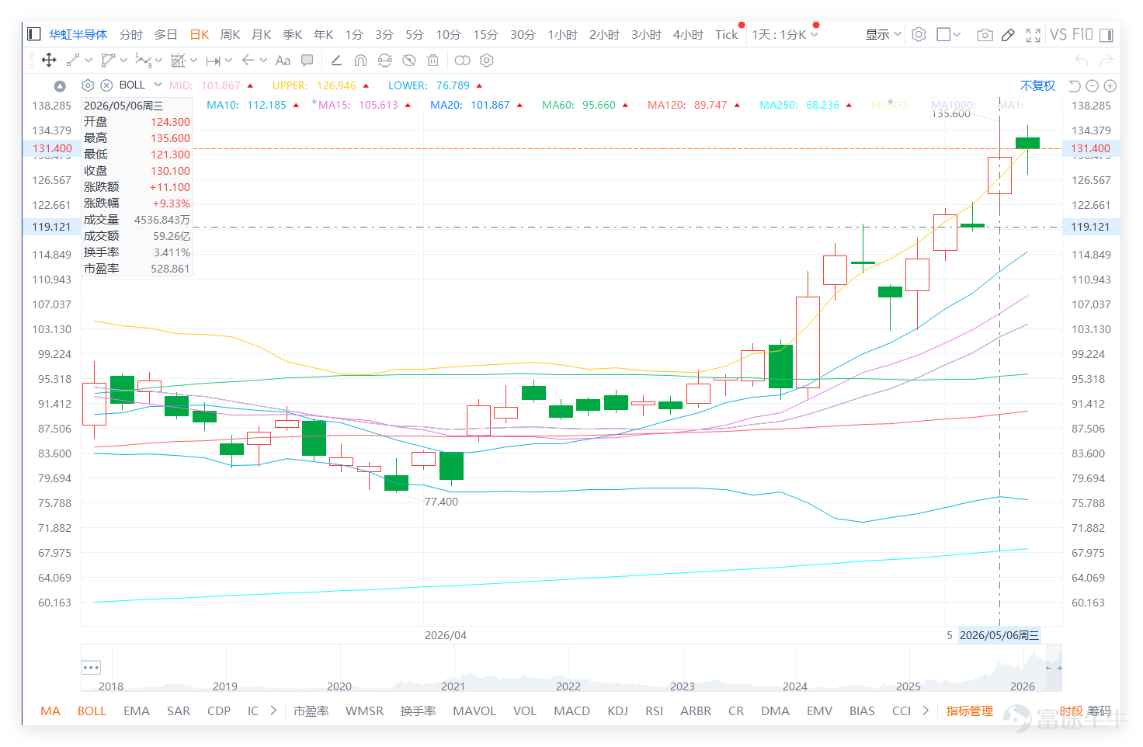Image resolution: width=1143 pixels, height=747 pixels.
Task: Click the overlapping circles compare icon
Action: [462, 60]
